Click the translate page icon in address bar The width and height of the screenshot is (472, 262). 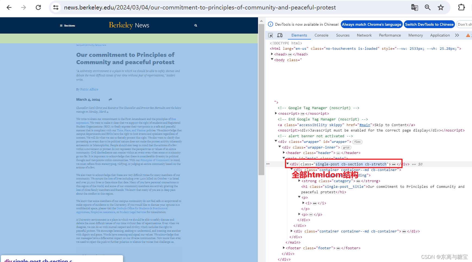coord(414,7)
